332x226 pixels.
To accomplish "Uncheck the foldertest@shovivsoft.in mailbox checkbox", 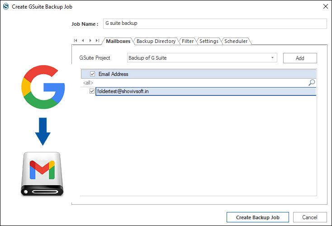I will [92, 91].
